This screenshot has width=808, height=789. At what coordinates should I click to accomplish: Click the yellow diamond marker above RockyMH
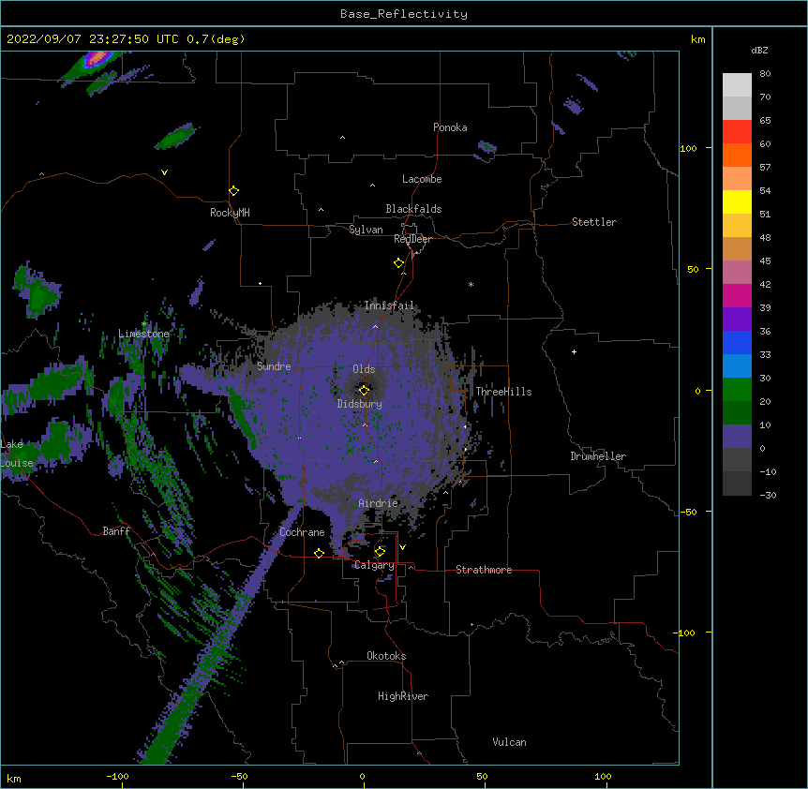(234, 191)
